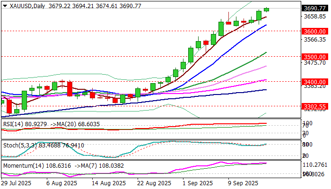
Task: Click the 3600.00 red level label
Action: 315,31
